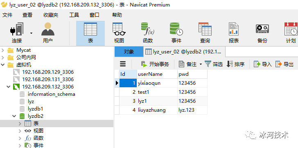Click the pwd column header
Image resolution: width=298 pixels, height=148 pixels.
pyautogui.click(x=192, y=74)
